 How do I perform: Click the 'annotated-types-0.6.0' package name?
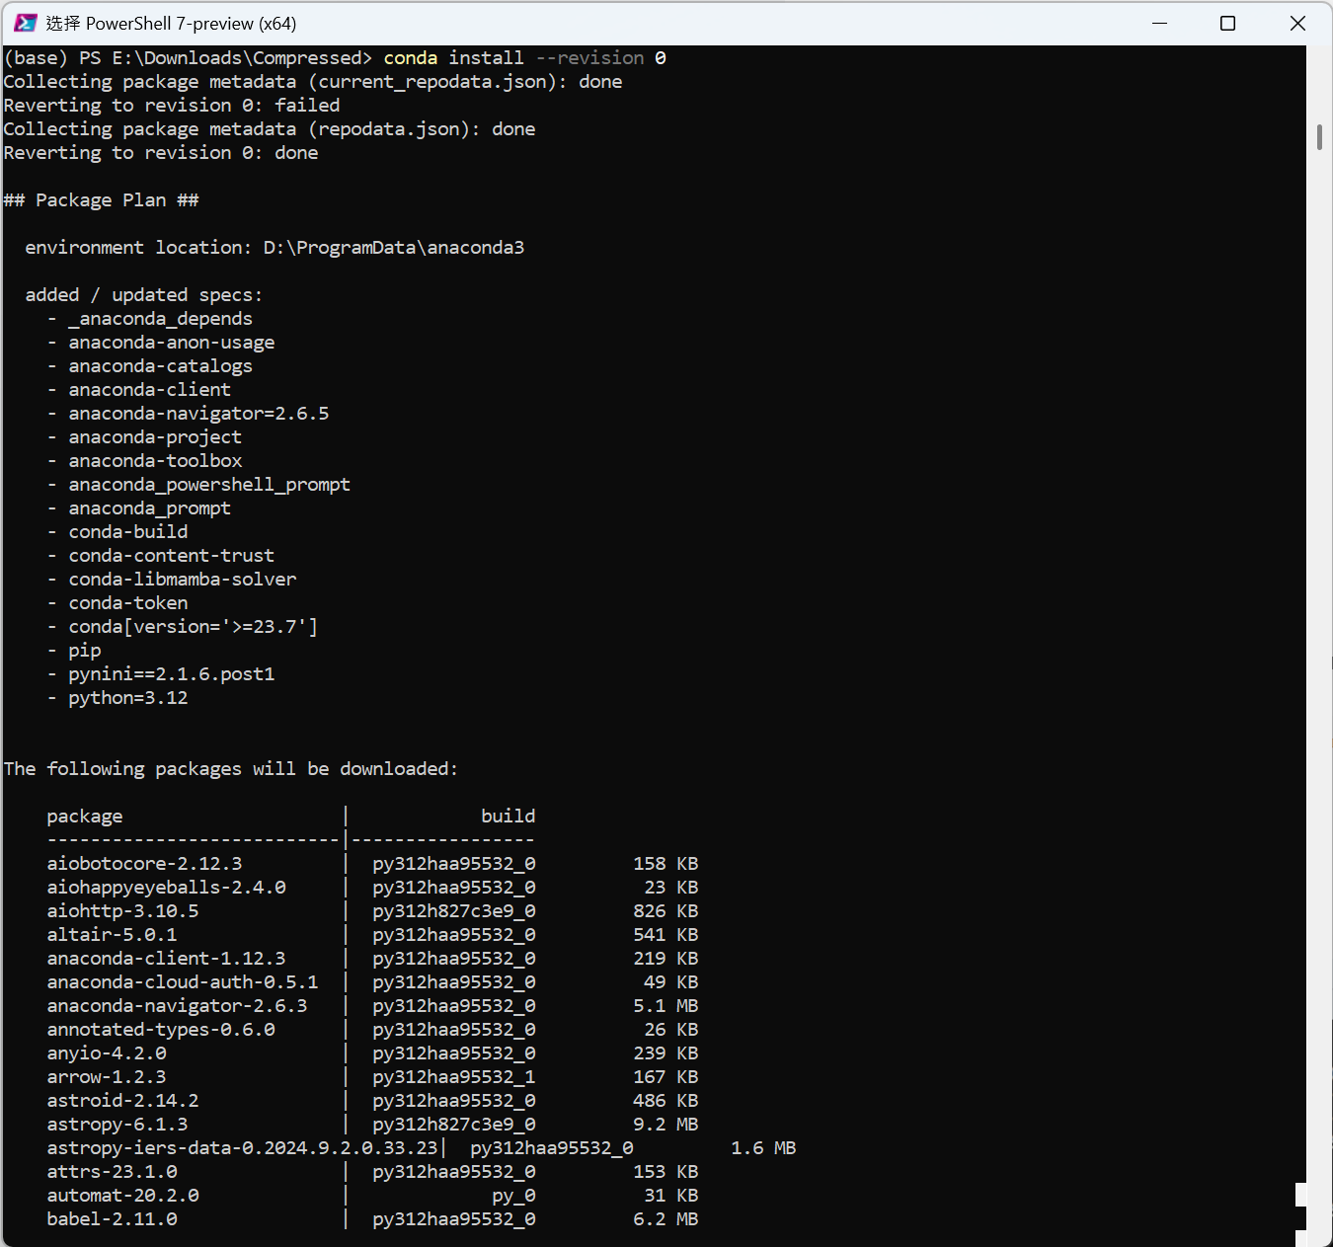click(161, 1030)
